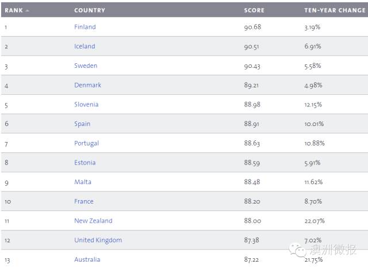Click the Rank sort arrow icon

coord(28,10)
